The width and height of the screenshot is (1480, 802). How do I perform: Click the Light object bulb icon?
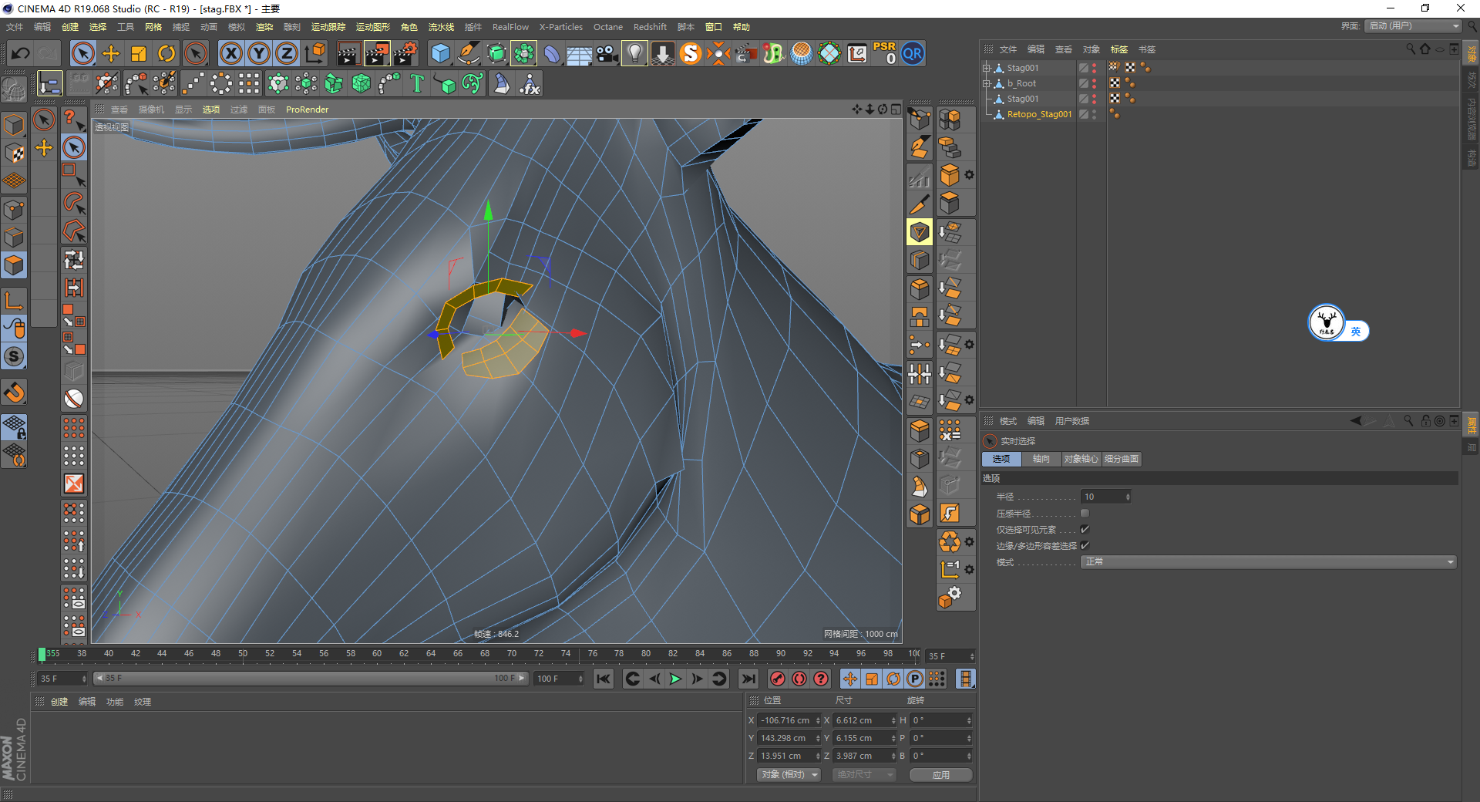coord(634,53)
